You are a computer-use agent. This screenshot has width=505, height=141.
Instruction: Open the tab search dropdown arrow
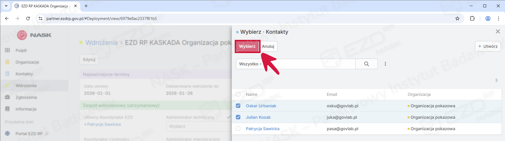[6, 6]
